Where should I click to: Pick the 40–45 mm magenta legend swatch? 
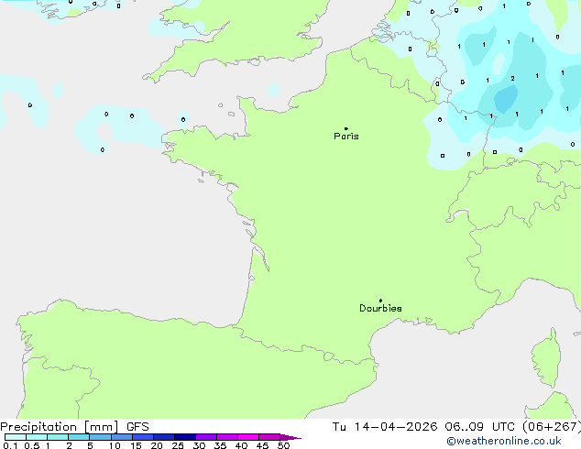248,437
